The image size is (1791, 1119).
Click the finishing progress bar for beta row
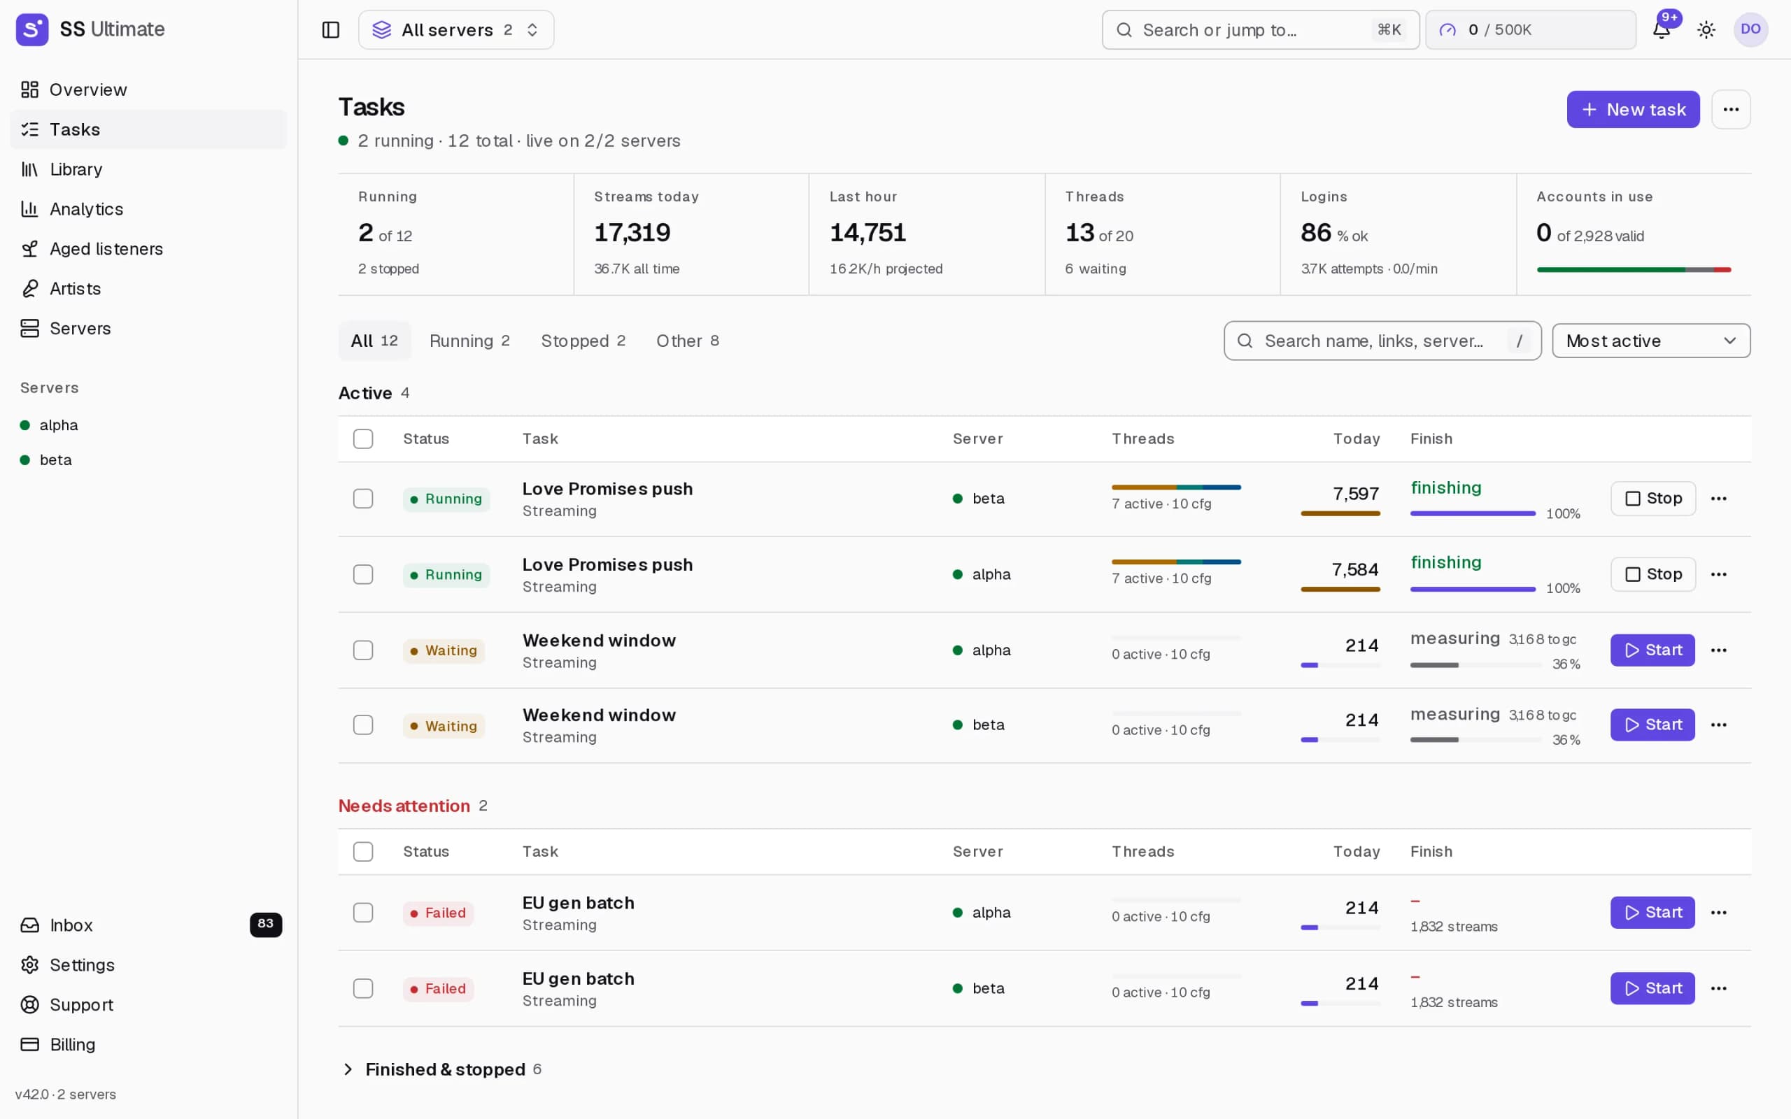pyautogui.click(x=1472, y=513)
